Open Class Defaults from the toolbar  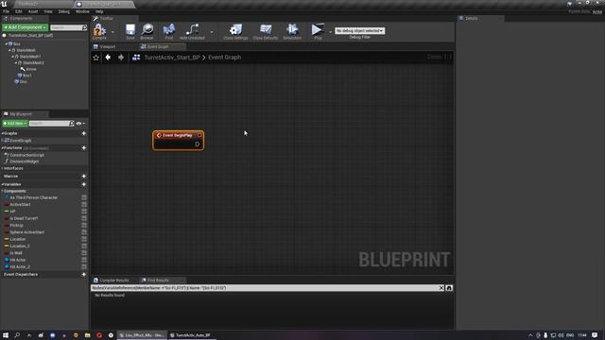(x=266, y=30)
